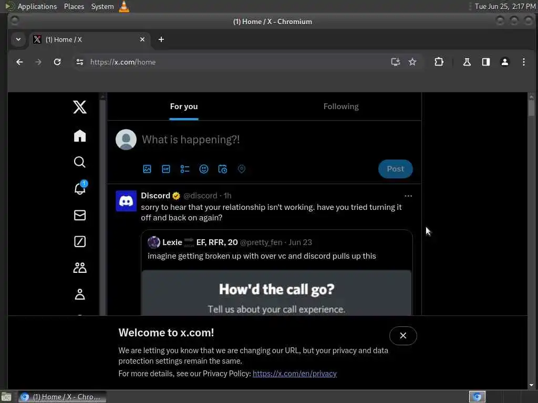Viewport: 538px width, 403px height.
Task: Close the Home / X tab
Action: [x=142, y=39]
